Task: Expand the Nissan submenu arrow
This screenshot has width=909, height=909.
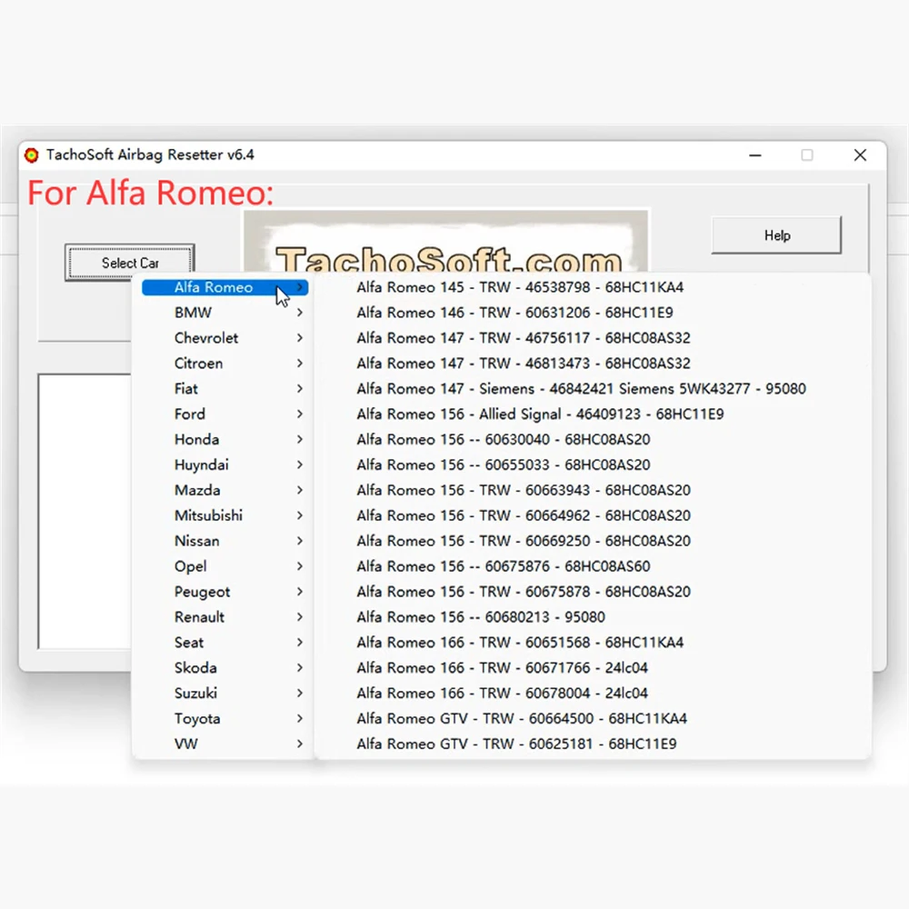Action: 300,541
